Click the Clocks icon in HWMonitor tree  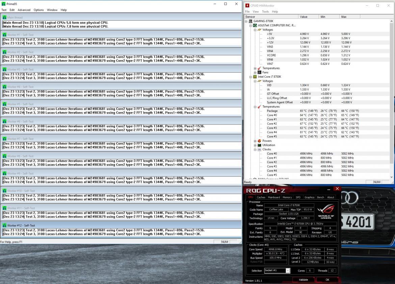click(260, 150)
